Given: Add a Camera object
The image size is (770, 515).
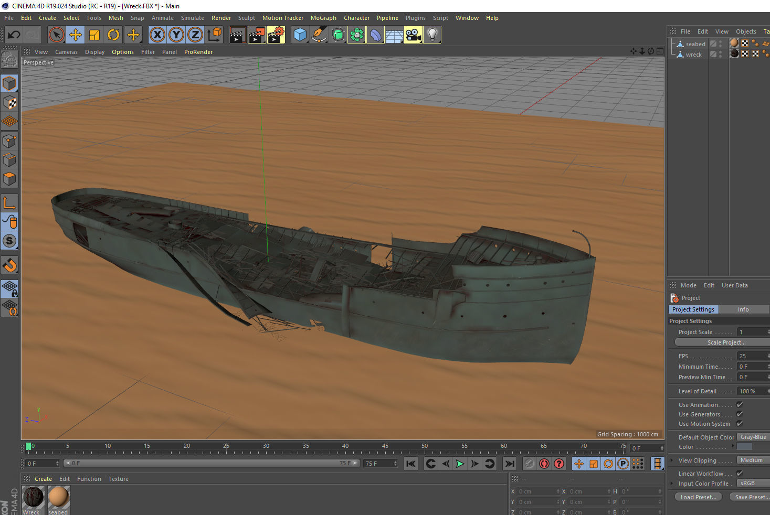Looking at the screenshot, I should point(413,35).
